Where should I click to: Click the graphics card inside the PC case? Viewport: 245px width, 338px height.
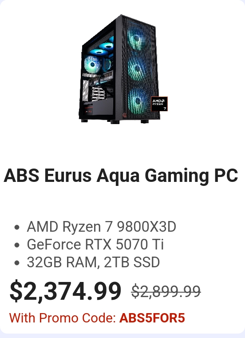101,81
